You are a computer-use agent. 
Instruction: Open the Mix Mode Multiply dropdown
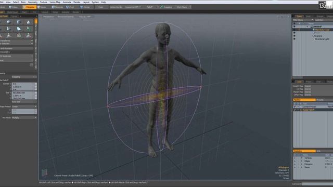24,117
